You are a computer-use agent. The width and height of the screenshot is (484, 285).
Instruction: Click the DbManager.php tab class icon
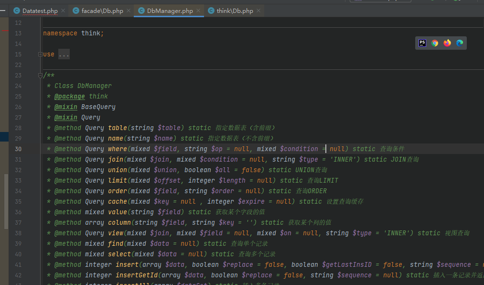pos(141,11)
